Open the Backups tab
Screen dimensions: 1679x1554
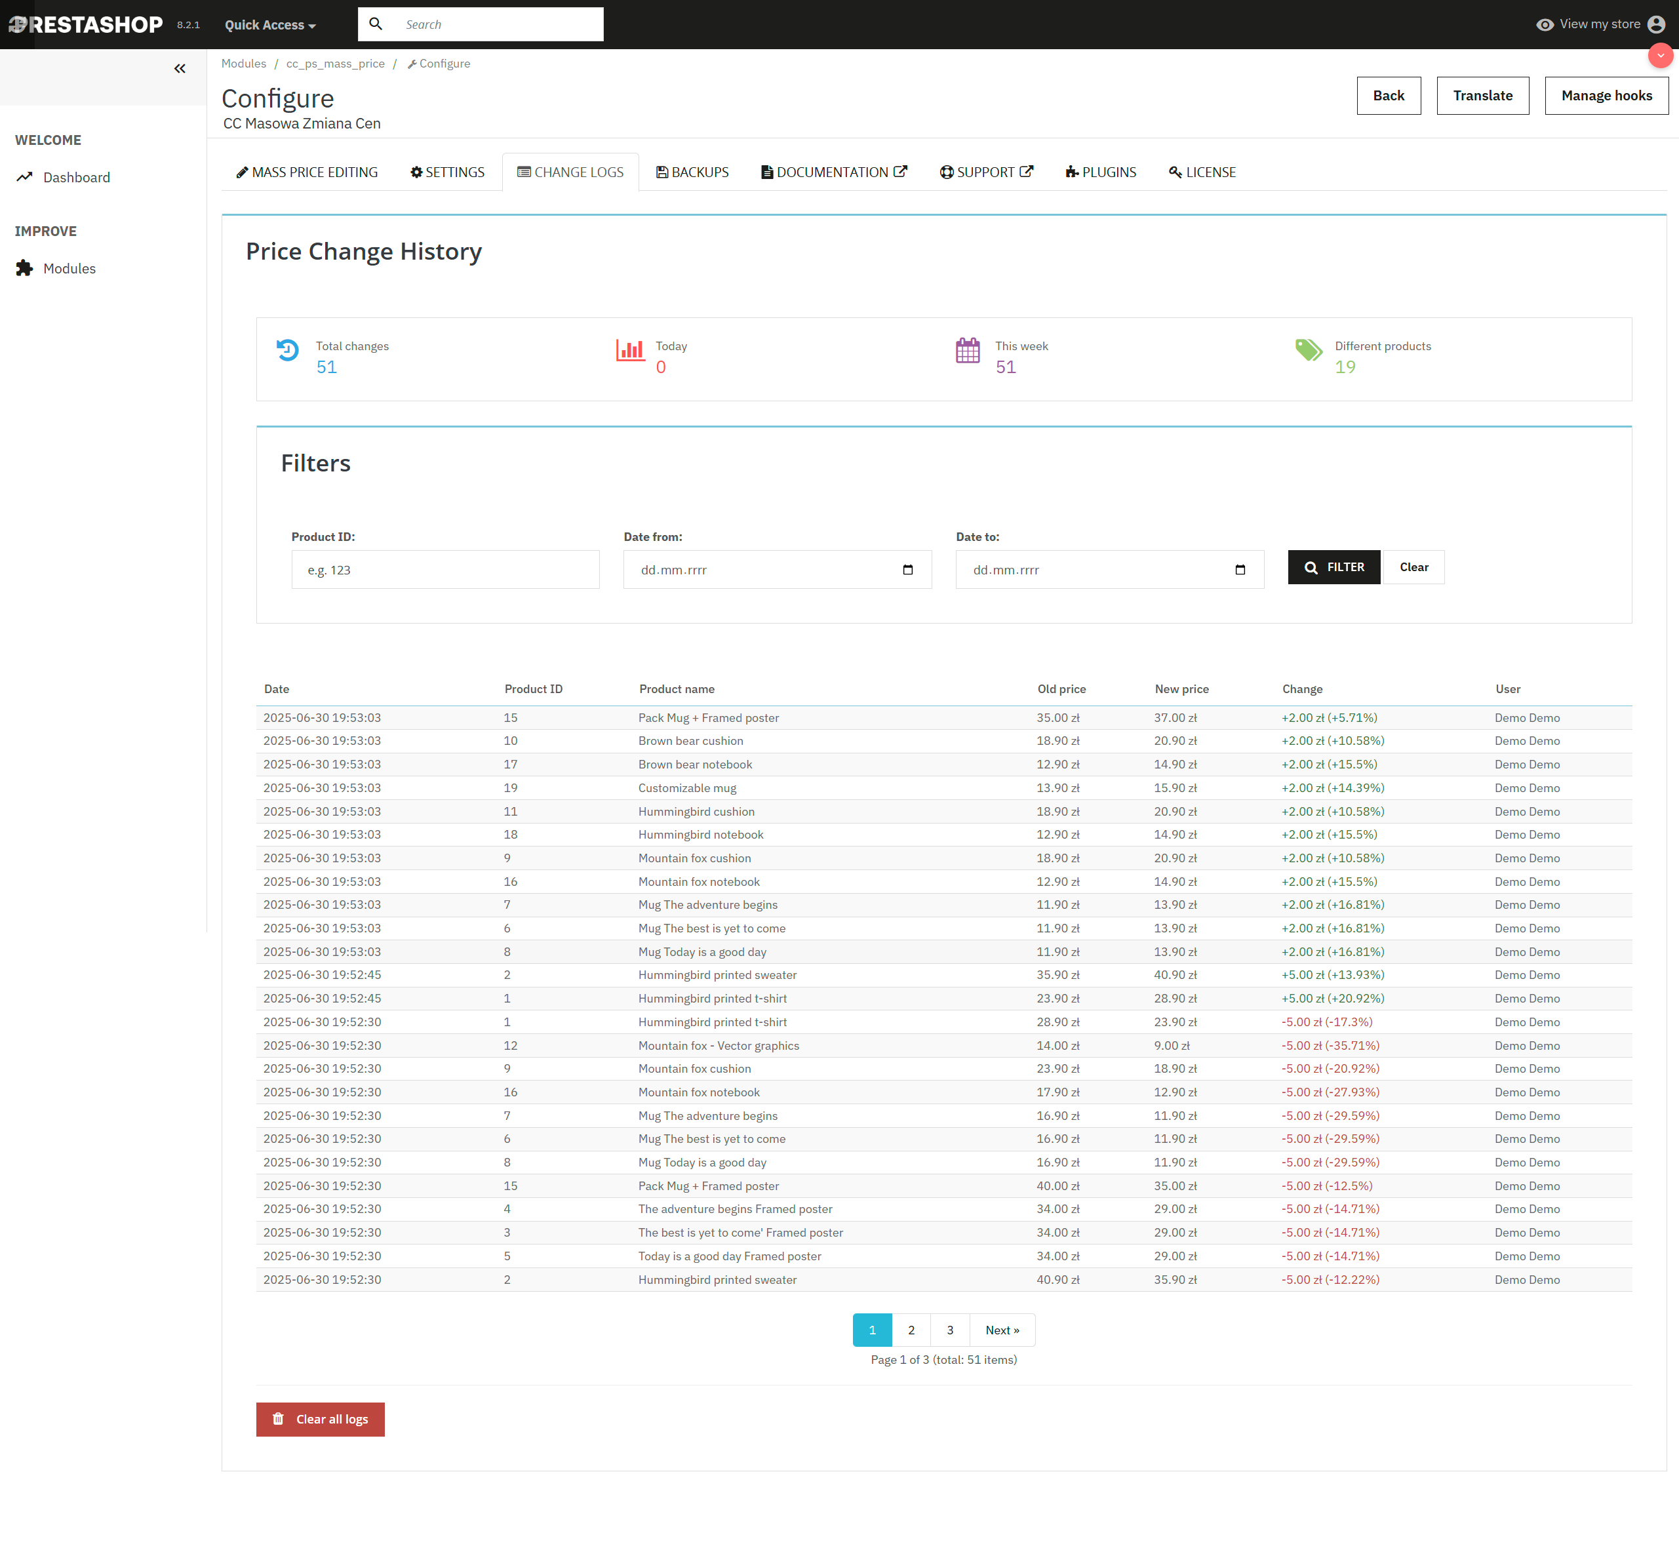pyautogui.click(x=692, y=172)
